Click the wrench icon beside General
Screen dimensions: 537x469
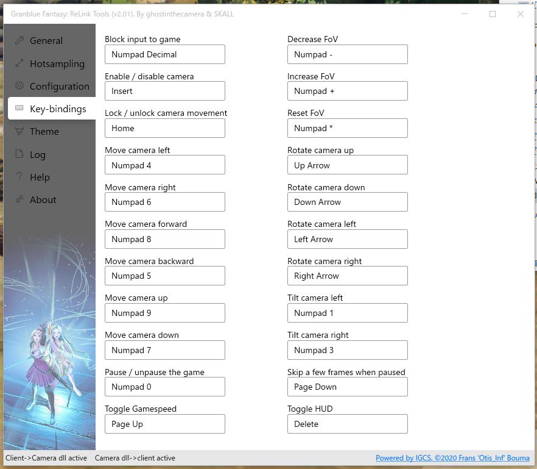[x=19, y=40]
